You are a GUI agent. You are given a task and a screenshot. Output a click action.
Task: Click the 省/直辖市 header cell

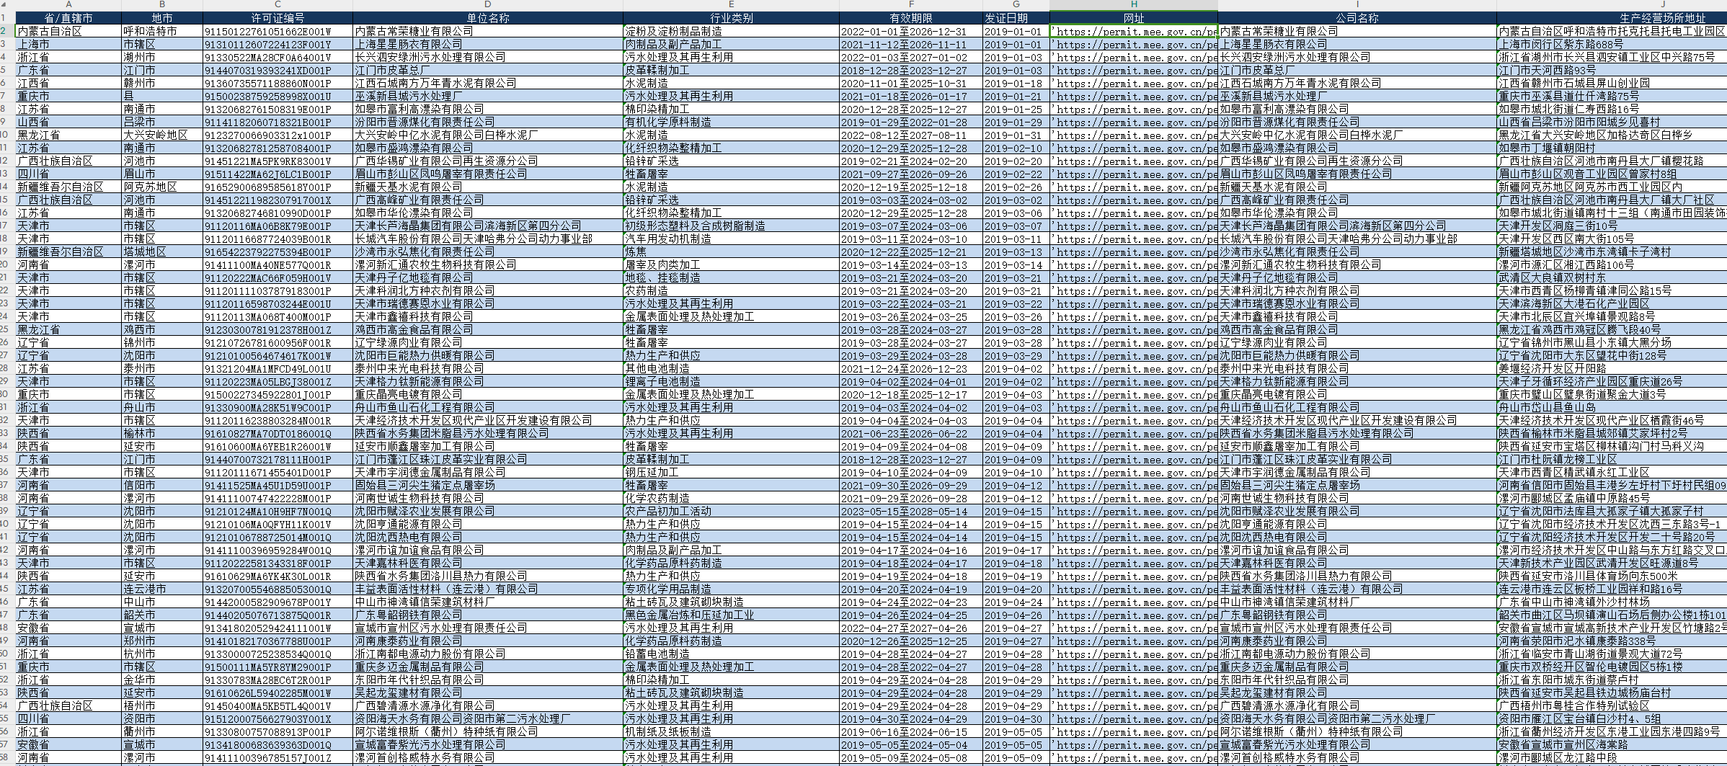click(68, 18)
